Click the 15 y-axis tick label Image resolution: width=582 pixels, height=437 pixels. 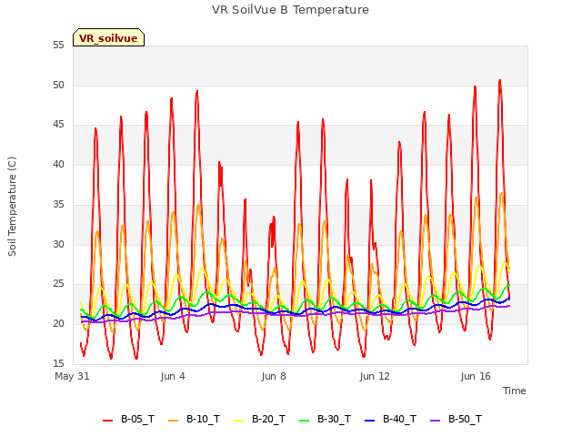(58, 363)
